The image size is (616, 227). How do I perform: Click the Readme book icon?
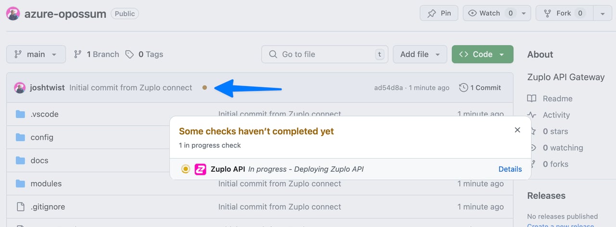tap(532, 99)
